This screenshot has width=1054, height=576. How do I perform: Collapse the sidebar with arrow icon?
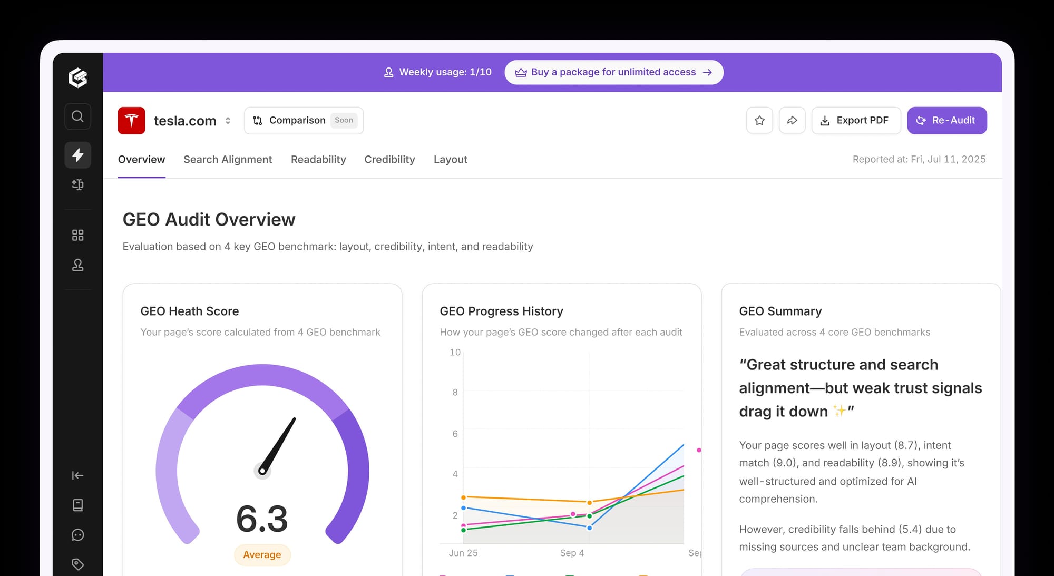77,475
